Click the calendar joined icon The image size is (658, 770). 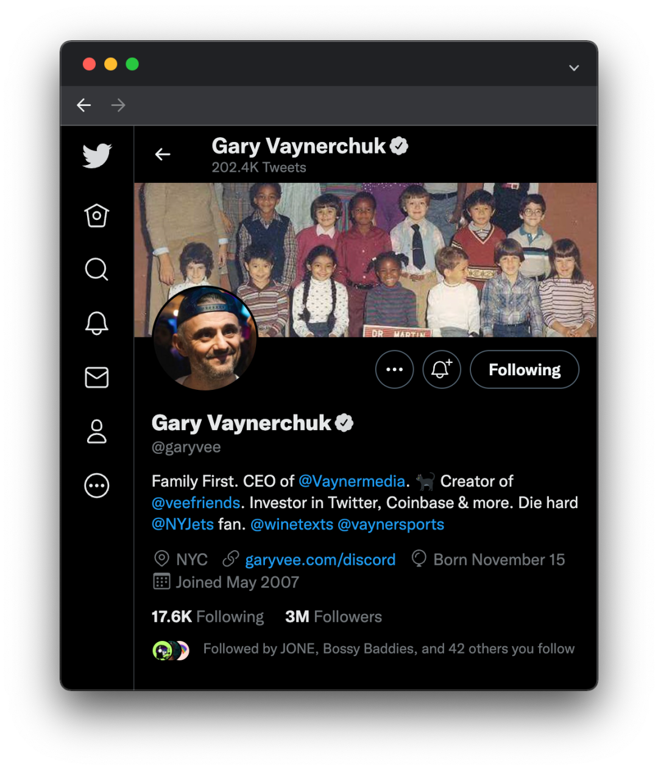point(161,581)
